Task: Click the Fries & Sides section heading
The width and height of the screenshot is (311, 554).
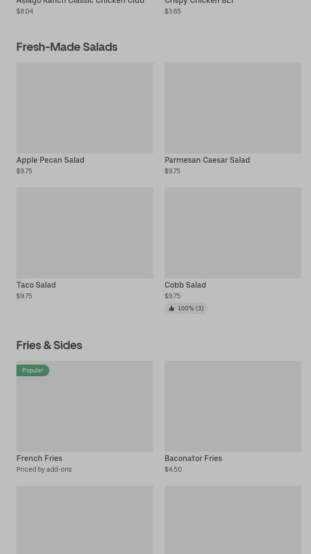Action: 49,345
